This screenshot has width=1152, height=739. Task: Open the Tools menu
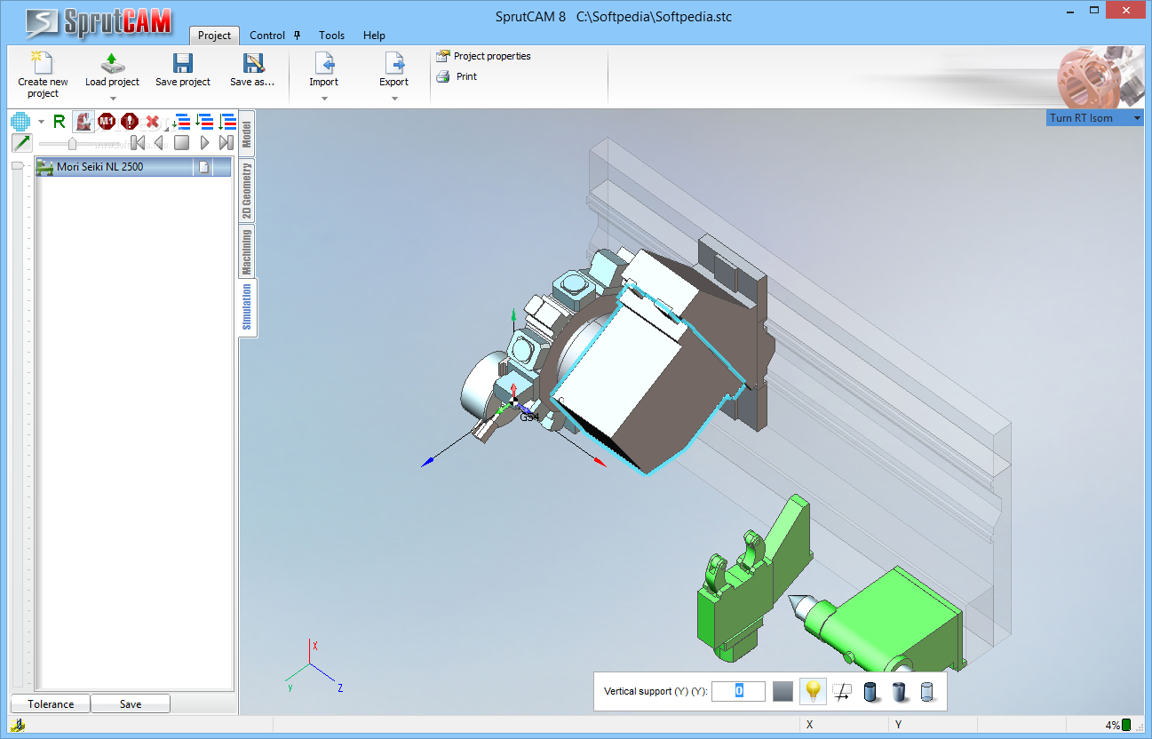coord(331,36)
